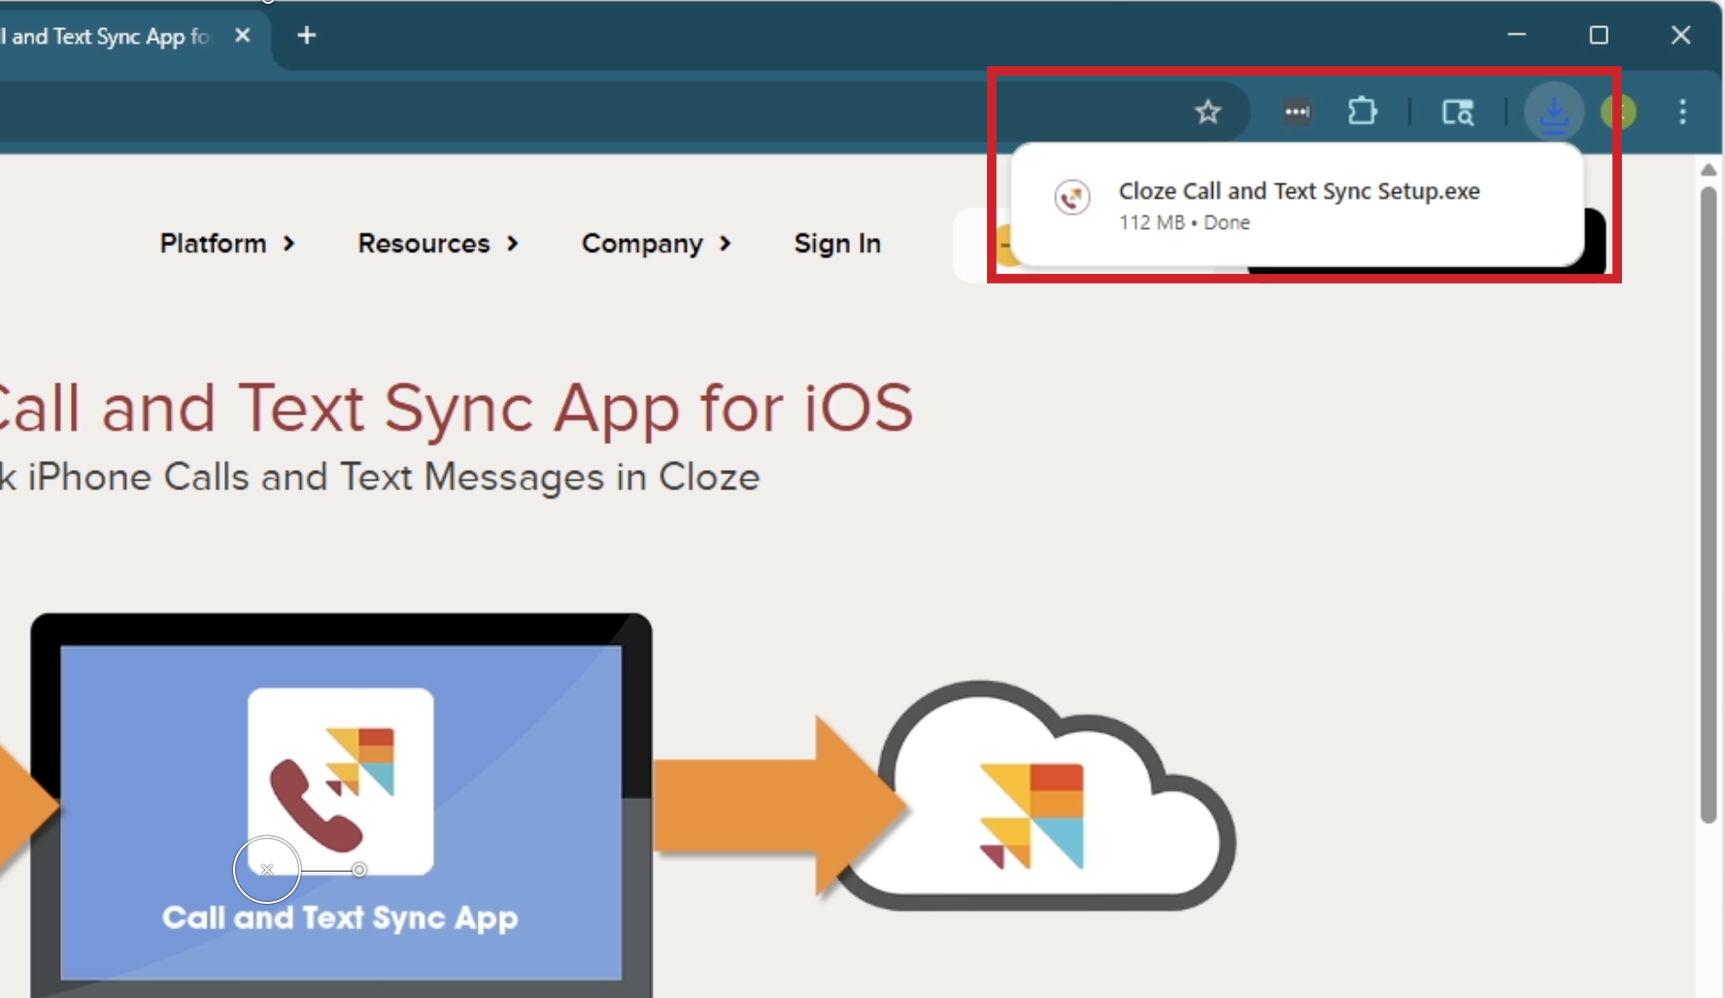The height and width of the screenshot is (998, 1725).
Task: Click the vertical scrollbar thumb
Action: (x=1708, y=505)
